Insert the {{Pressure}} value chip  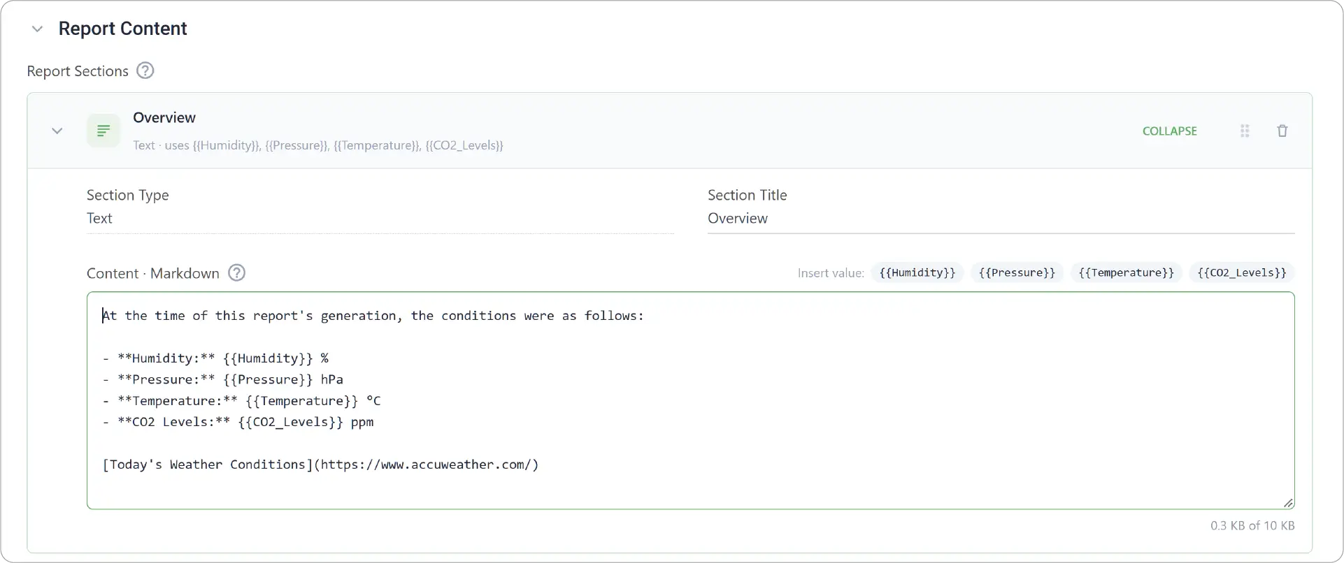coord(1017,272)
